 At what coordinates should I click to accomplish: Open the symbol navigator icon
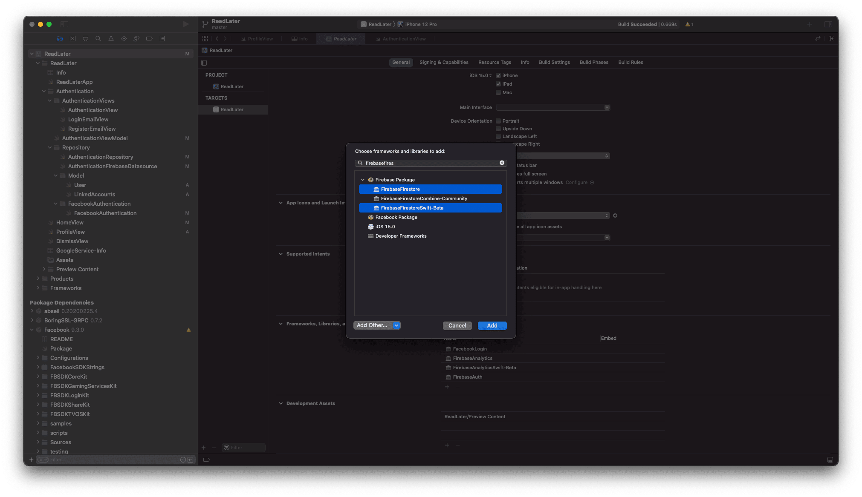[86, 39]
